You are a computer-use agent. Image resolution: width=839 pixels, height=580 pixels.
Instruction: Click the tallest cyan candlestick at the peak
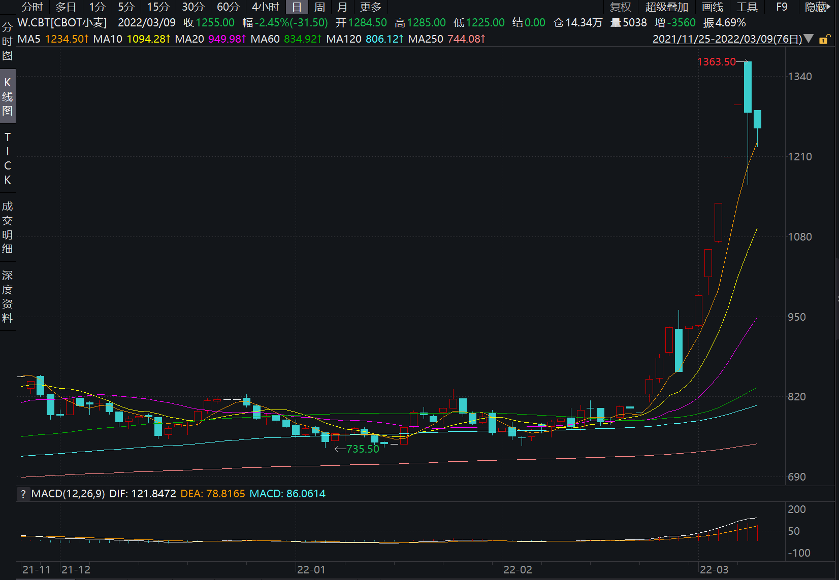[x=748, y=87]
